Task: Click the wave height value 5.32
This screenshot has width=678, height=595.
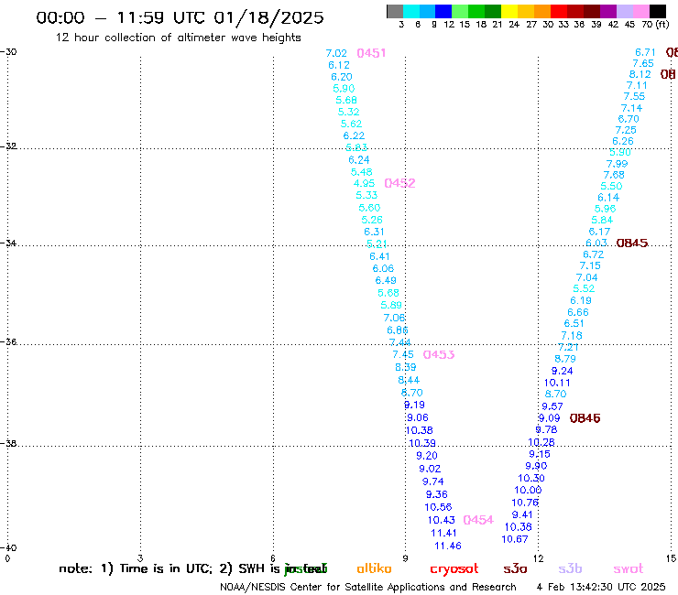Action: (348, 112)
